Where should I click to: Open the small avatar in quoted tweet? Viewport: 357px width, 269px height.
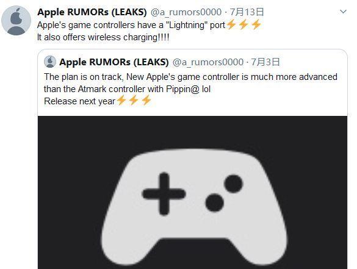pos(50,62)
